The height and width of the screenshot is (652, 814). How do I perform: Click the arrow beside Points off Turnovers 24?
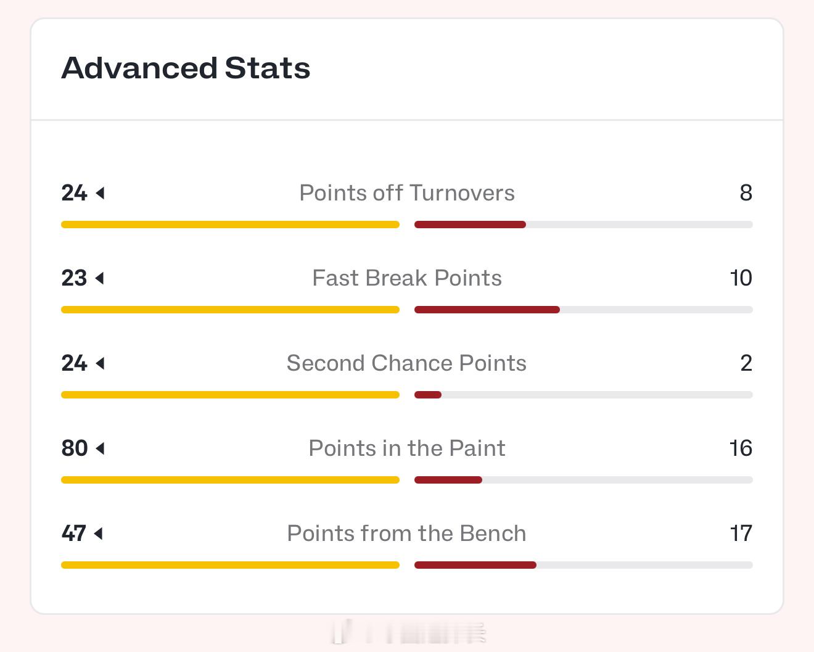point(101,194)
